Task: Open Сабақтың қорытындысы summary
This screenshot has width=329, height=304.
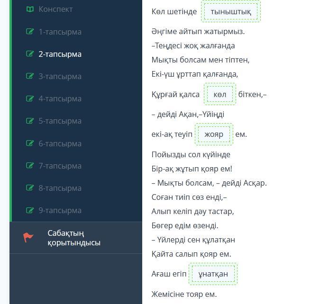Action: pos(73,238)
